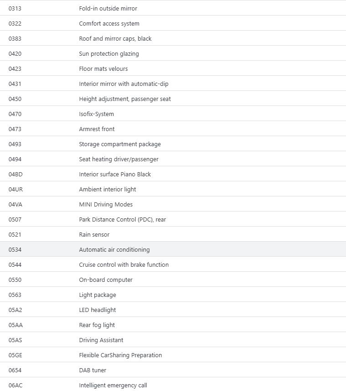Image resolution: width=346 pixels, height=391 pixels.
Task: Select Storage compartment package entry
Action: tap(120, 144)
